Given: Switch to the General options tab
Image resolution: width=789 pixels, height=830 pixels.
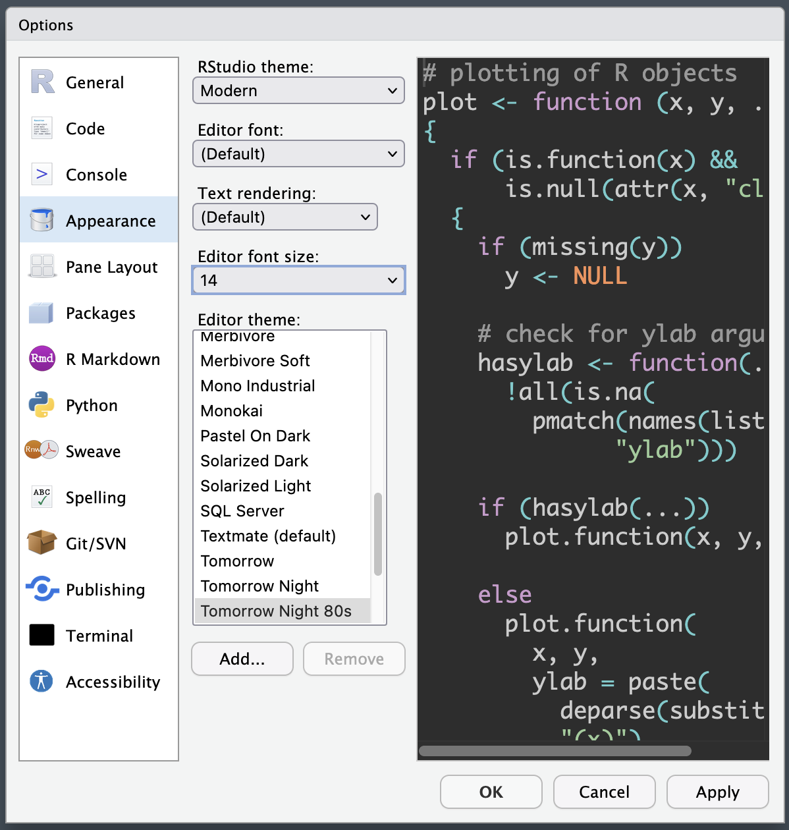Looking at the screenshot, I should [x=99, y=82].
